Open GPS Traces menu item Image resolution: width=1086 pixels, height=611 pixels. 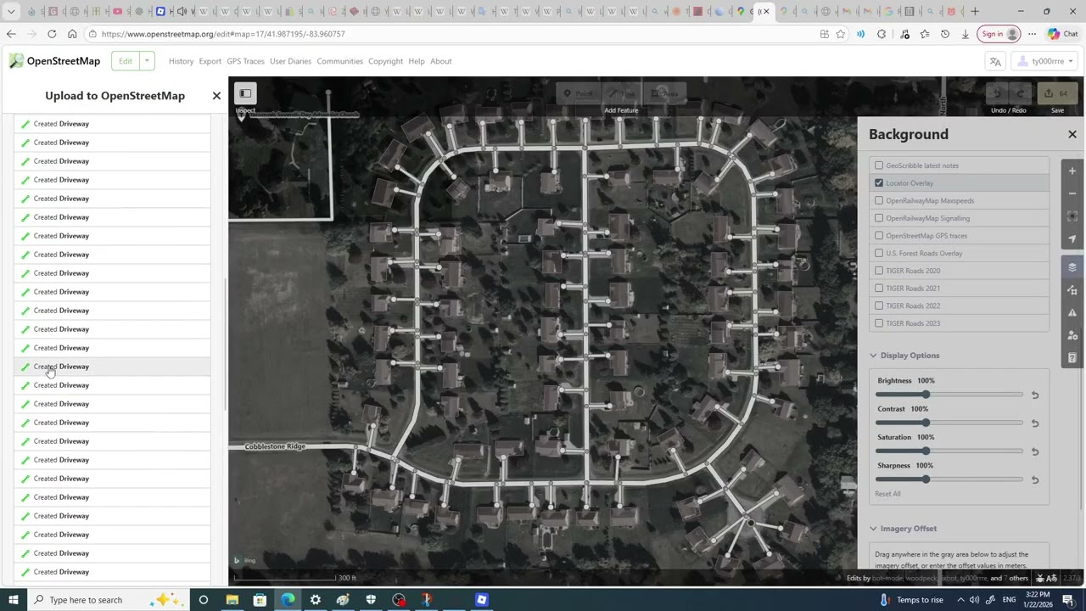pos(246,61)
